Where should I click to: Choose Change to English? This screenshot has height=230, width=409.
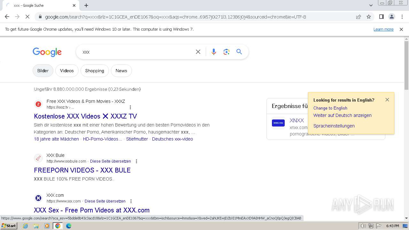[x=330, y=108]
